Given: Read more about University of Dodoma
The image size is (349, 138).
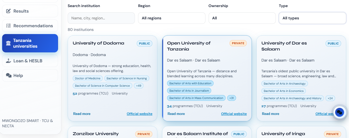Looking at the screenshot, I should click(82, 114).
